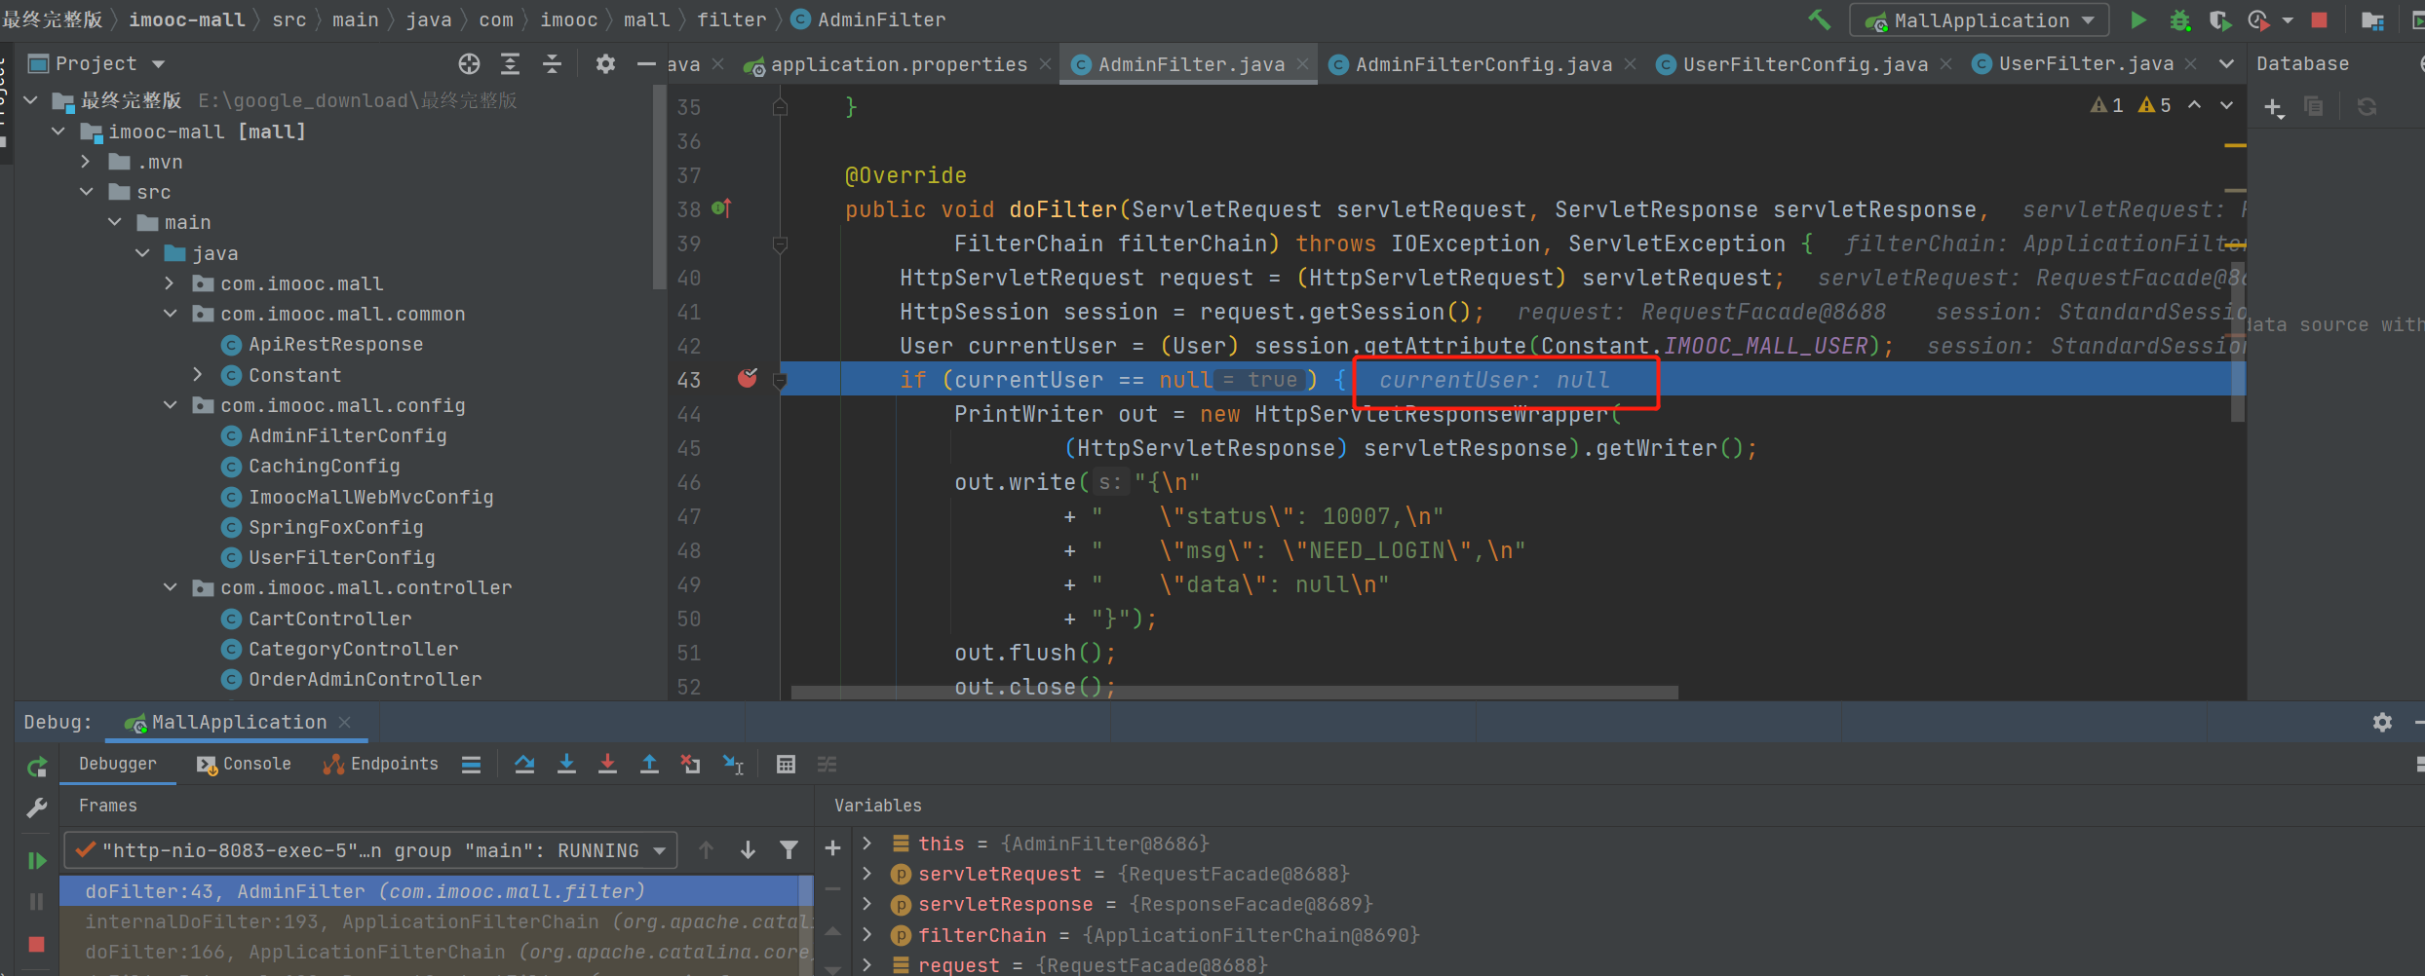Expand the .mvn folder

86,162
